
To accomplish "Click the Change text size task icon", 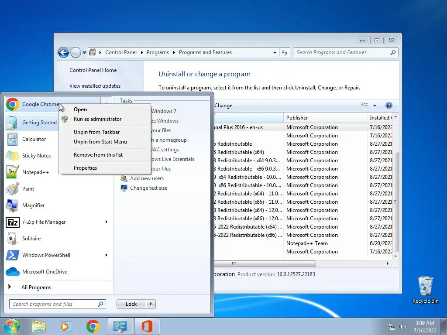I will (124, 188).
